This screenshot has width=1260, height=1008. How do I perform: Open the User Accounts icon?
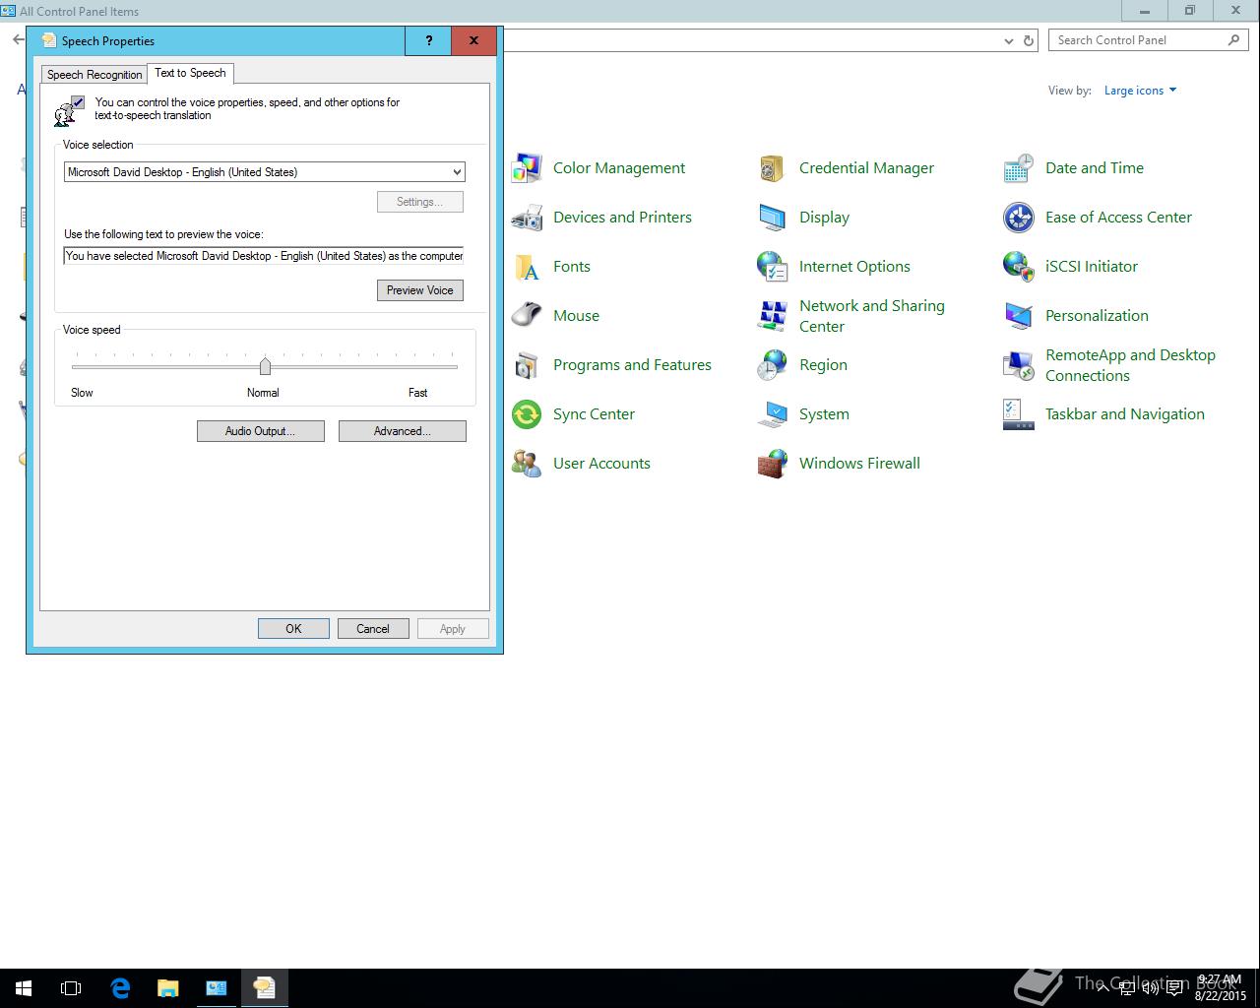527,464
